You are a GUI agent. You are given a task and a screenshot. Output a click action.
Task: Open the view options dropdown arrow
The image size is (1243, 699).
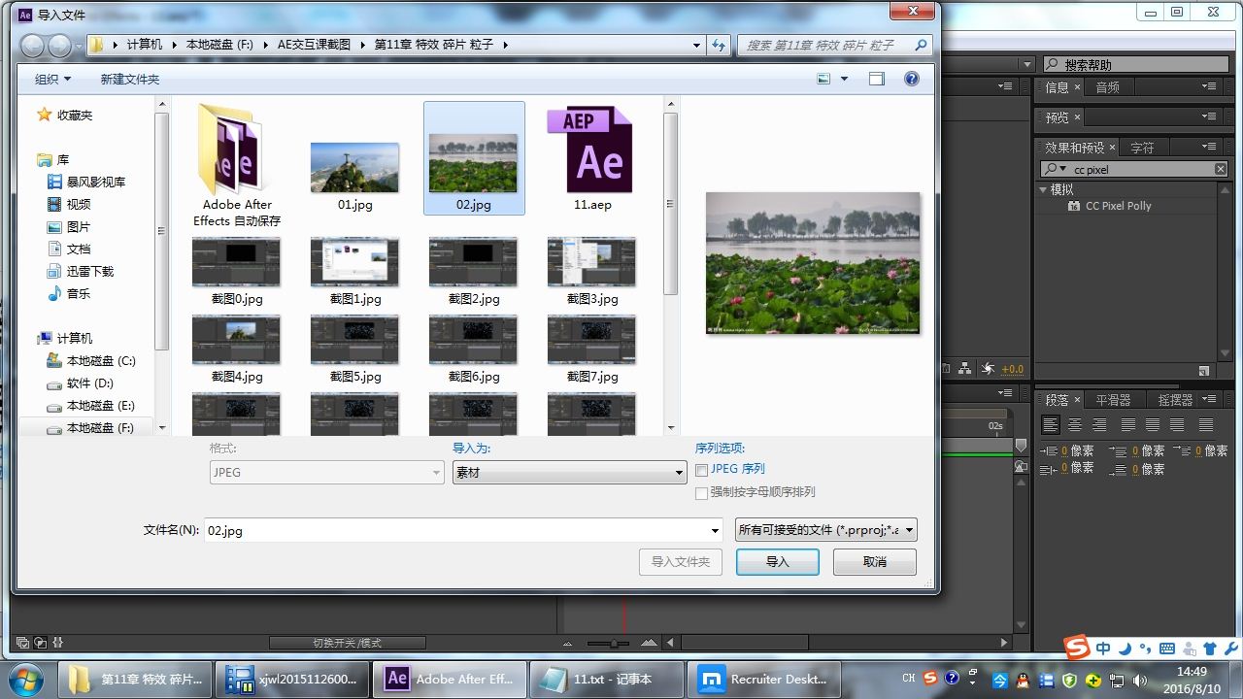pyautogui.click(x=844, y=79)
